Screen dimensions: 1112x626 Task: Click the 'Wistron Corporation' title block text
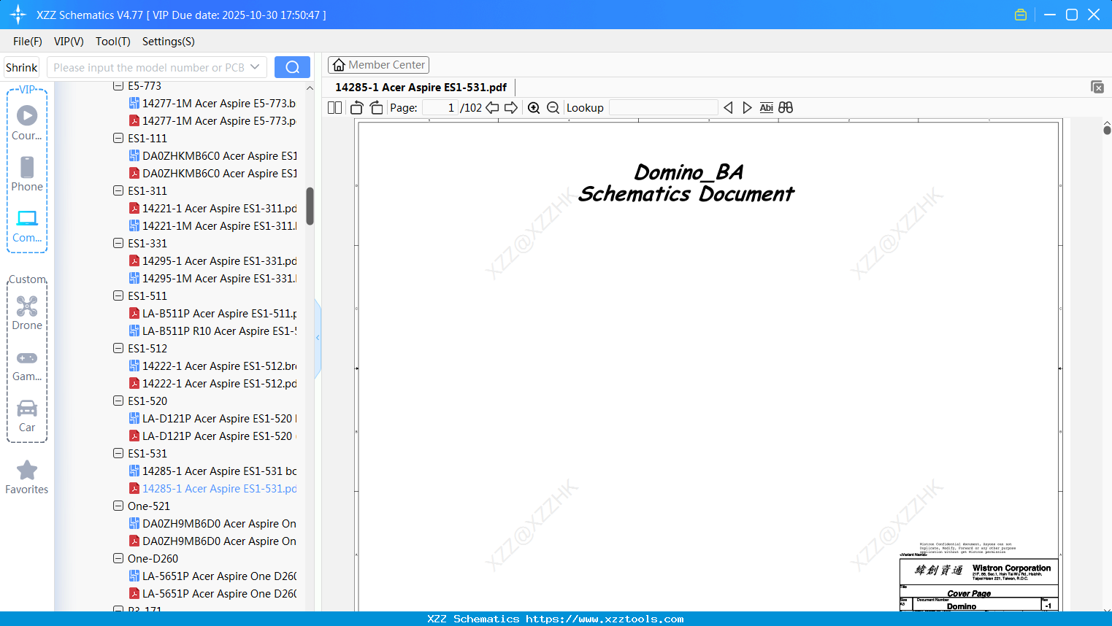point(1011,568)
